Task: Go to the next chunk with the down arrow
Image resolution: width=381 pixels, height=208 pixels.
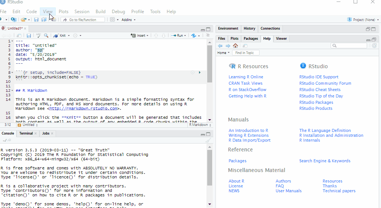Action: [164, 36]
